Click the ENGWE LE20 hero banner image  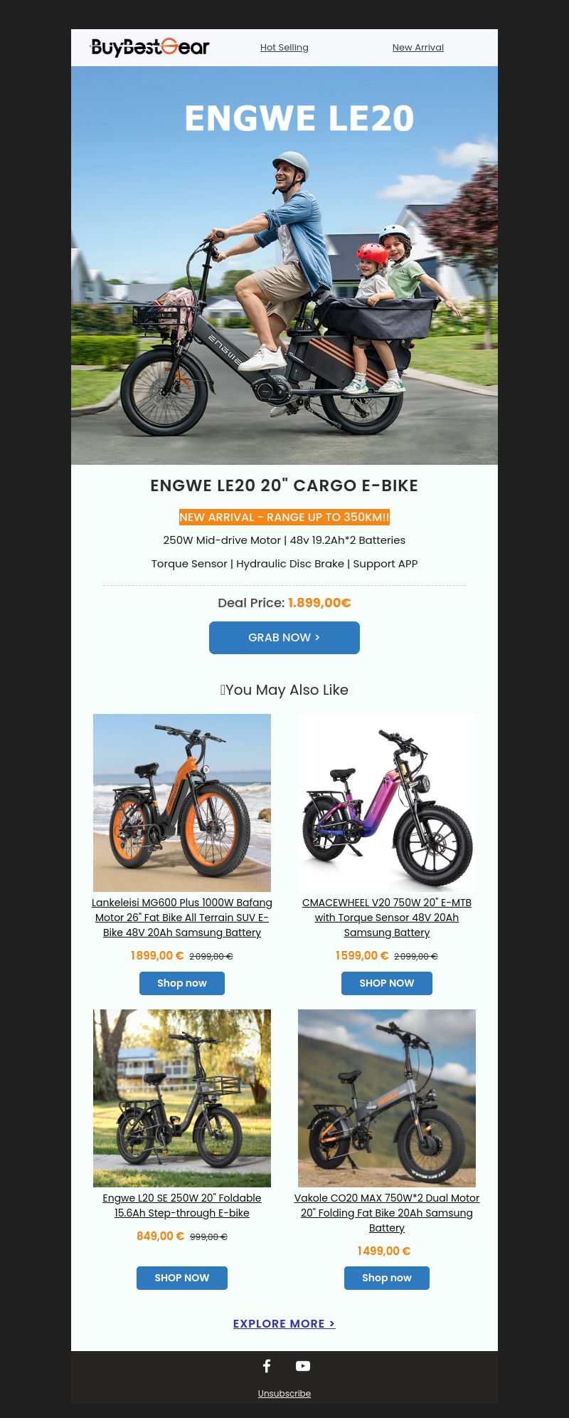[284, 266]
